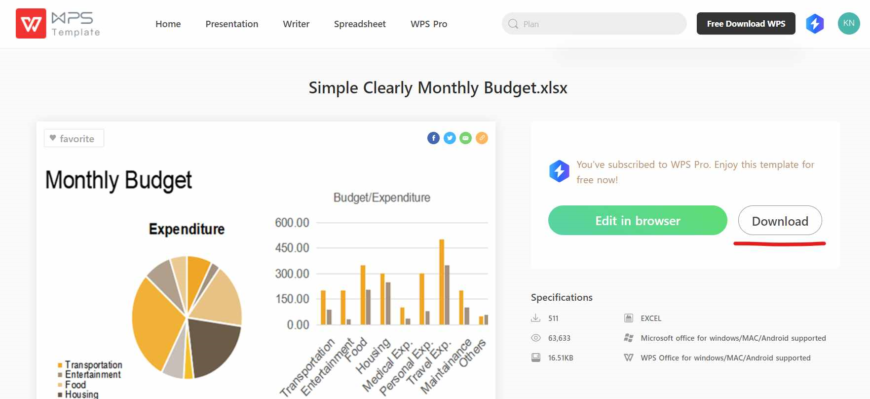Screen dimensions: 870x399
Task: Switch to the Presentation category
Action: click(x=231, y=24)
